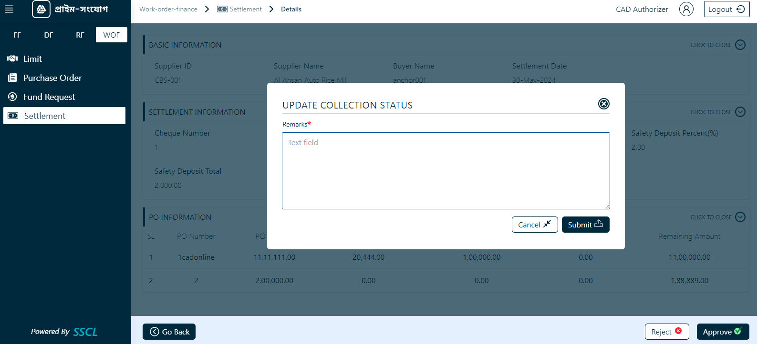Click the CAD Authorizer label
This screenshot has height=344, width=757.
(x=642, y=9)
